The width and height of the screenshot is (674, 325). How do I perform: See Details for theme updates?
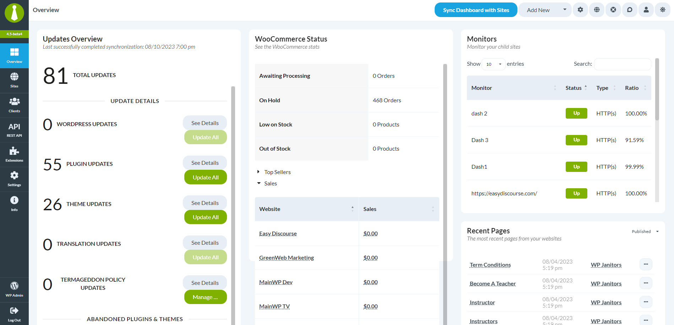pyautogui.click(x=205, y=203)
